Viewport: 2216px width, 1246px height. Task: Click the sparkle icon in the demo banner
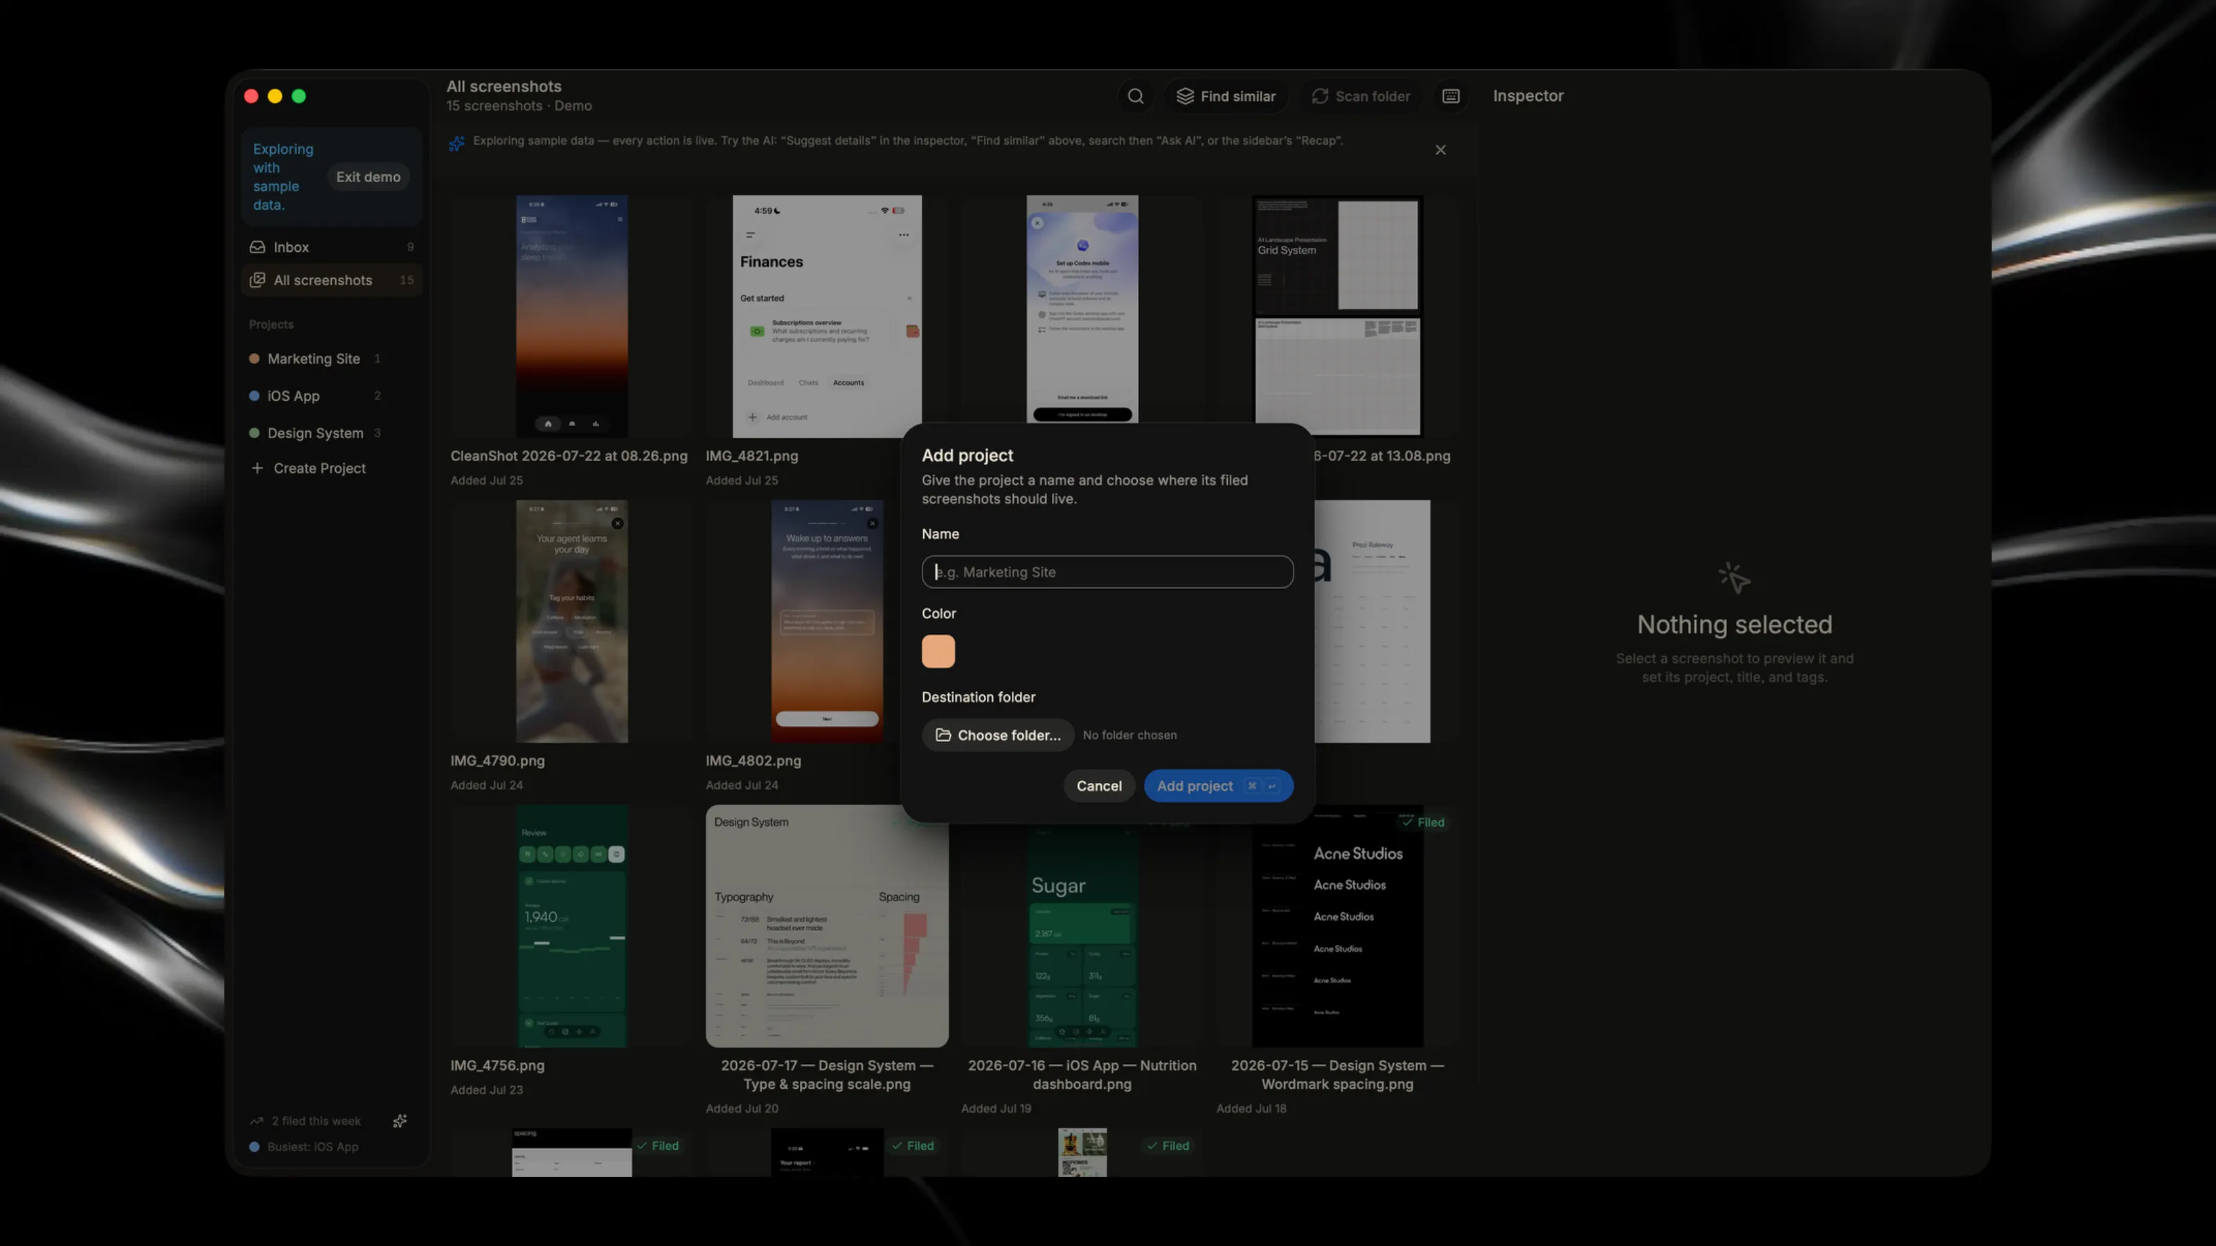[457, 143]
